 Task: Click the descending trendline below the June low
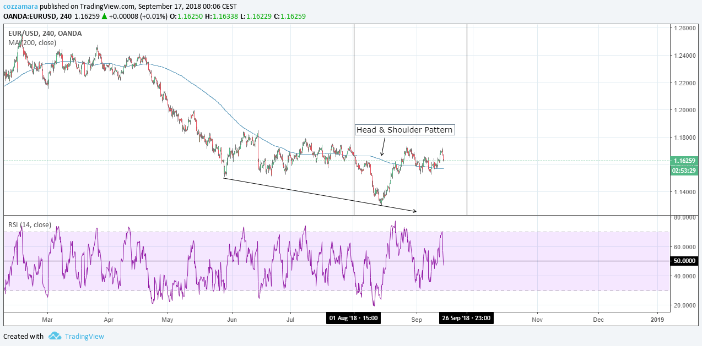[320, 194]
